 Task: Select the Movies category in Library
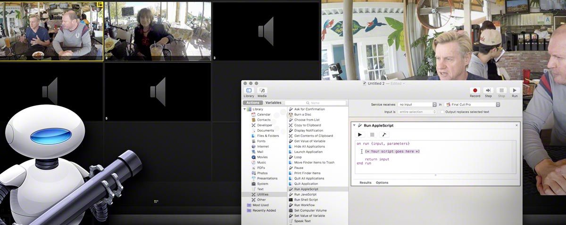tap(259, 157)
